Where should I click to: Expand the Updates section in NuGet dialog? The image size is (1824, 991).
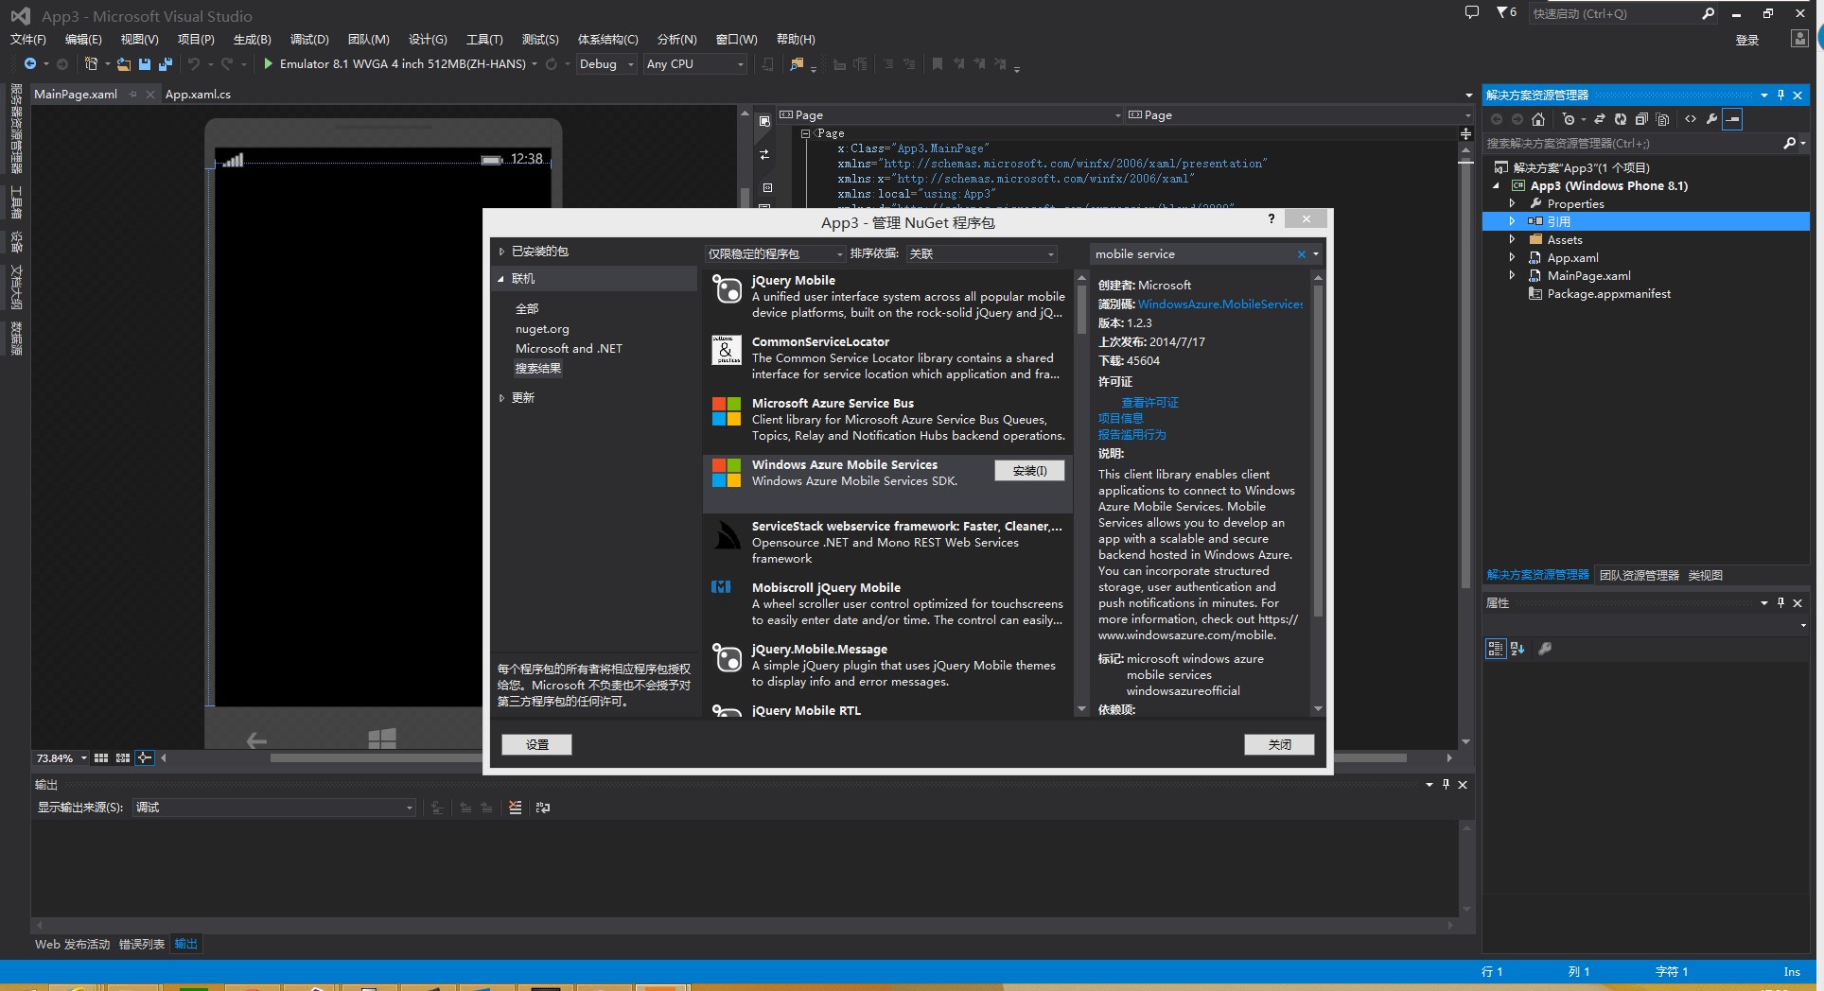(x=501, y=398)
